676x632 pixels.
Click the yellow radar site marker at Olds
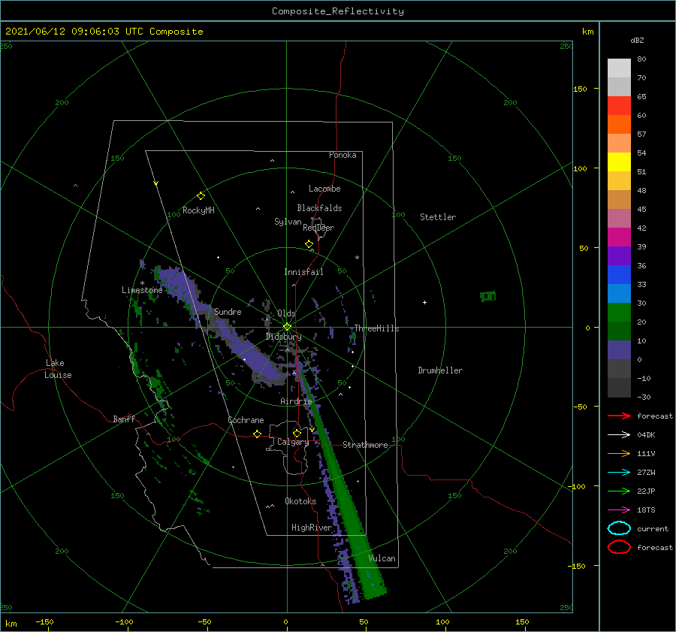coord(287,327)
